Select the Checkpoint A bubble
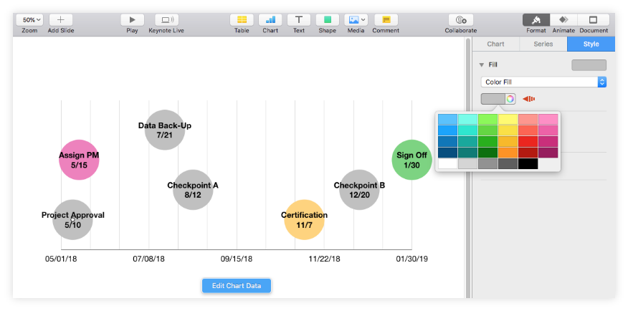 click(x=193, y=190)
